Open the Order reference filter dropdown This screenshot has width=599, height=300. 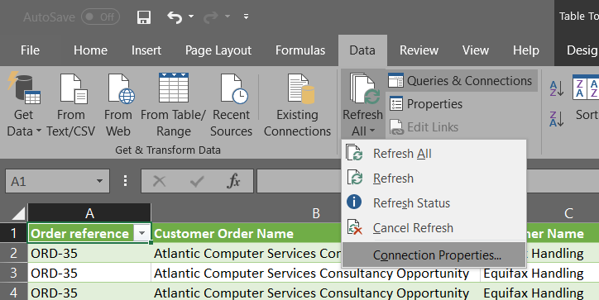click(142, 233)
